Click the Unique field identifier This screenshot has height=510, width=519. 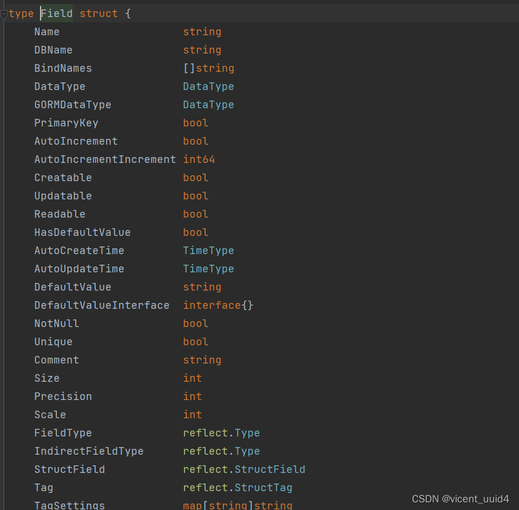[53, 341]
